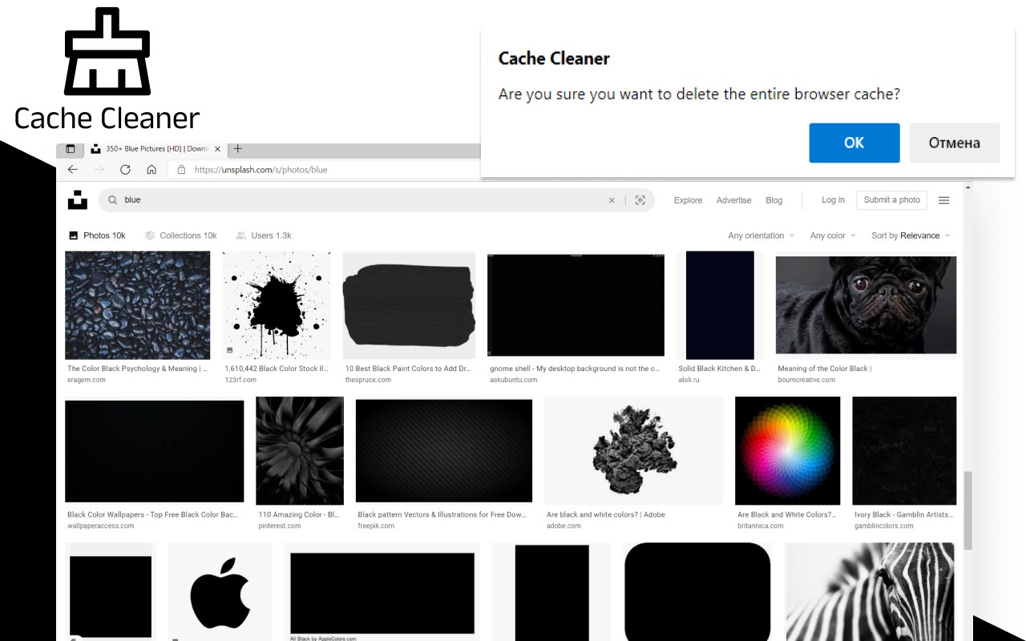The height and width of the screenshot is (641, 1026).
Task: Click the padlock site info icon
Action: coord(181,170)
